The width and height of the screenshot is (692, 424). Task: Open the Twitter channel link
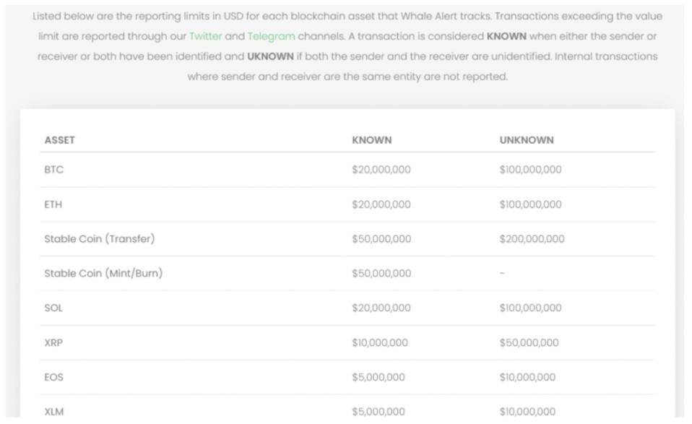pos(205,36)
